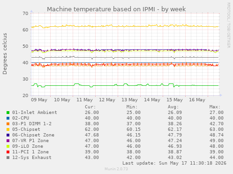This screenshot has height=174, width=233.
Task: Click the '12-Sys Exhaust' legend label
Action: [x=32, y=158]
